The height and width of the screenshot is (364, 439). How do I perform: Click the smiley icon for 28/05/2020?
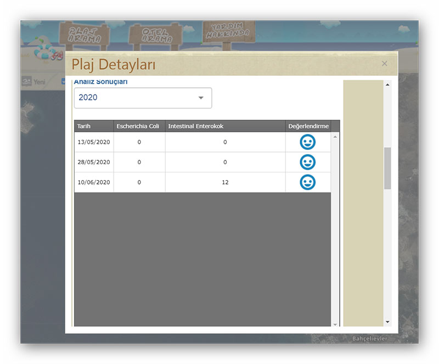tap(308, 163)
